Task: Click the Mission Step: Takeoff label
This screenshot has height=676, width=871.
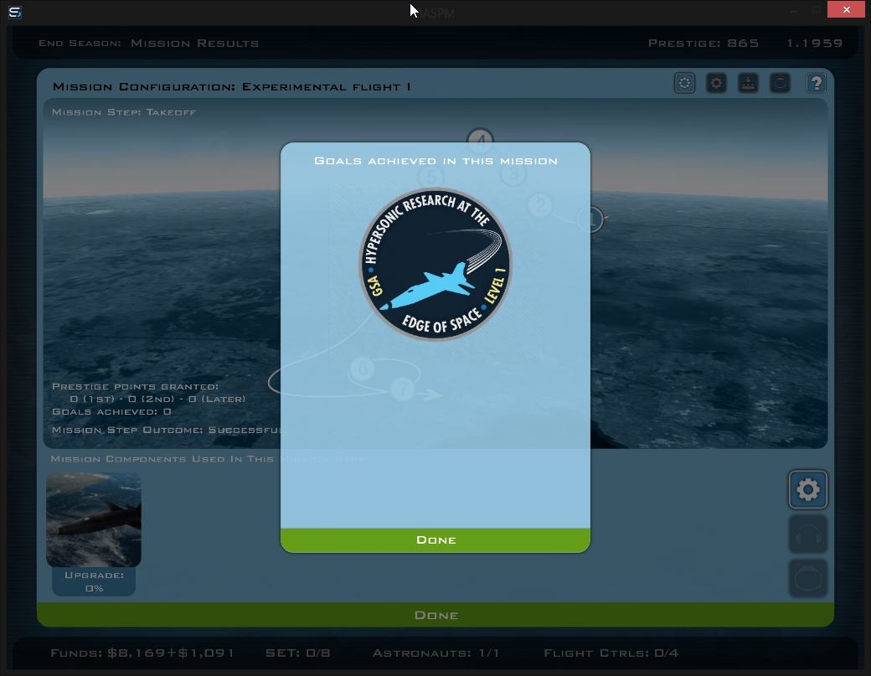Action: pos(124,112)
